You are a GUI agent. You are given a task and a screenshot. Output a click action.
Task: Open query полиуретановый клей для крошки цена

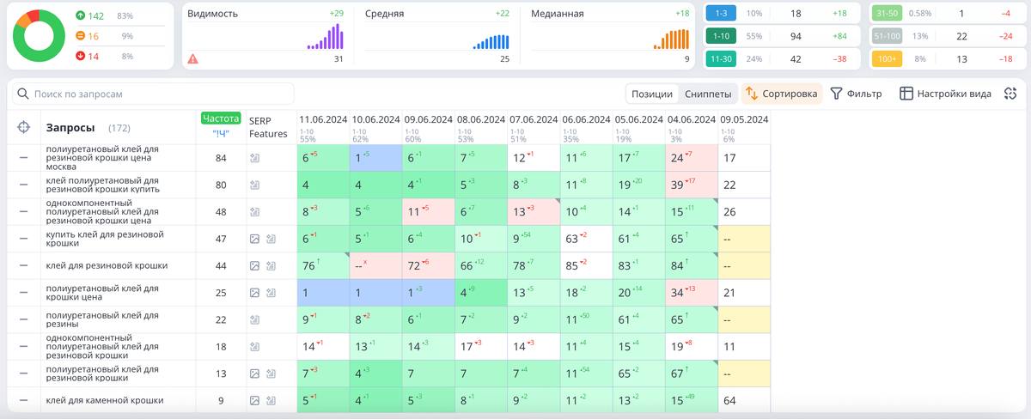[102, 293]
